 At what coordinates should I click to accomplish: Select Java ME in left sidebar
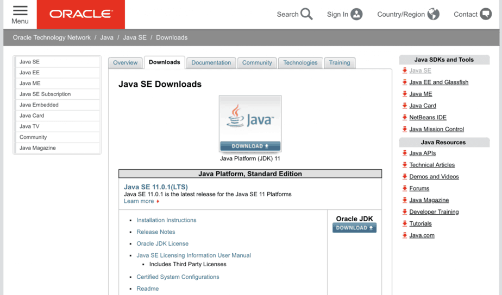coord(58,83)
